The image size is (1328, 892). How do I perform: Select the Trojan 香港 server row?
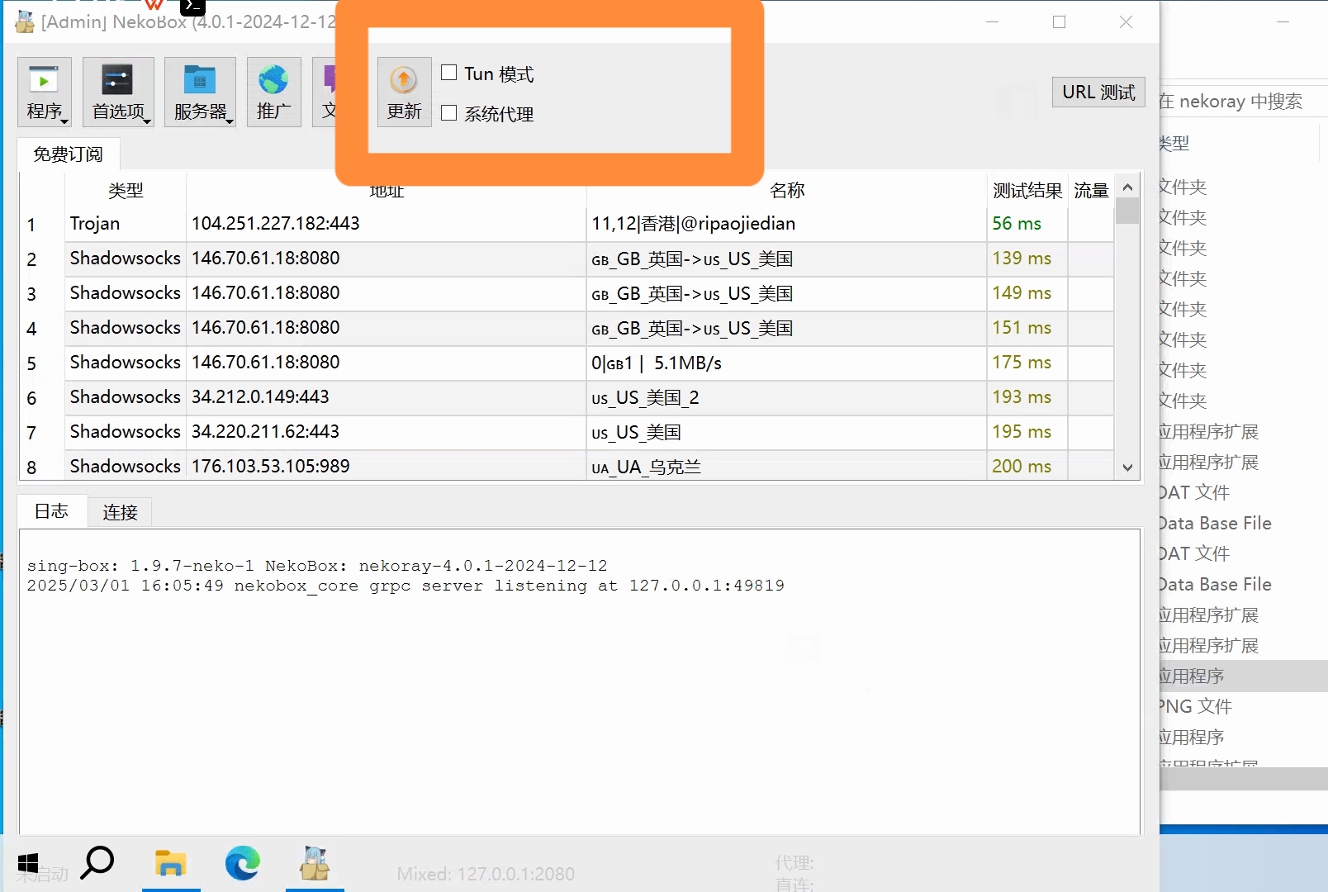[567, 224]
